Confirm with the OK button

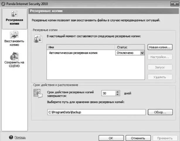click(111, 138)
